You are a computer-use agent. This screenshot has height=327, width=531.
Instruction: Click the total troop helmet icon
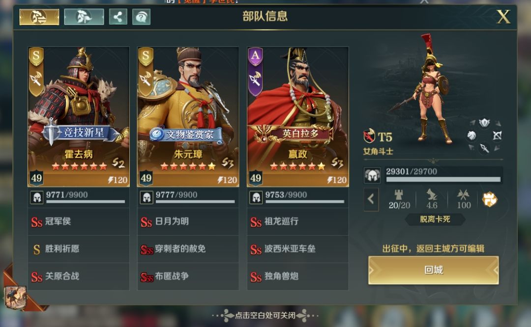tap(373, 175)
